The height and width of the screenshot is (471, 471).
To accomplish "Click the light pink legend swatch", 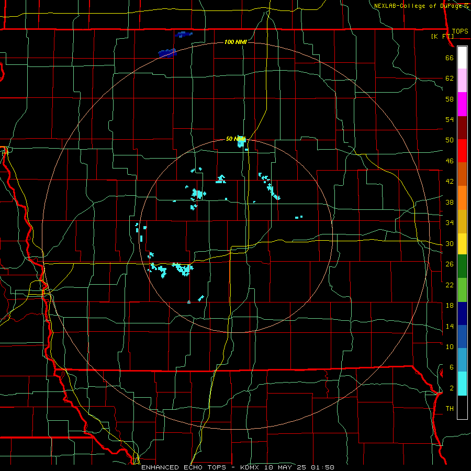I will (x=462, y=81).
